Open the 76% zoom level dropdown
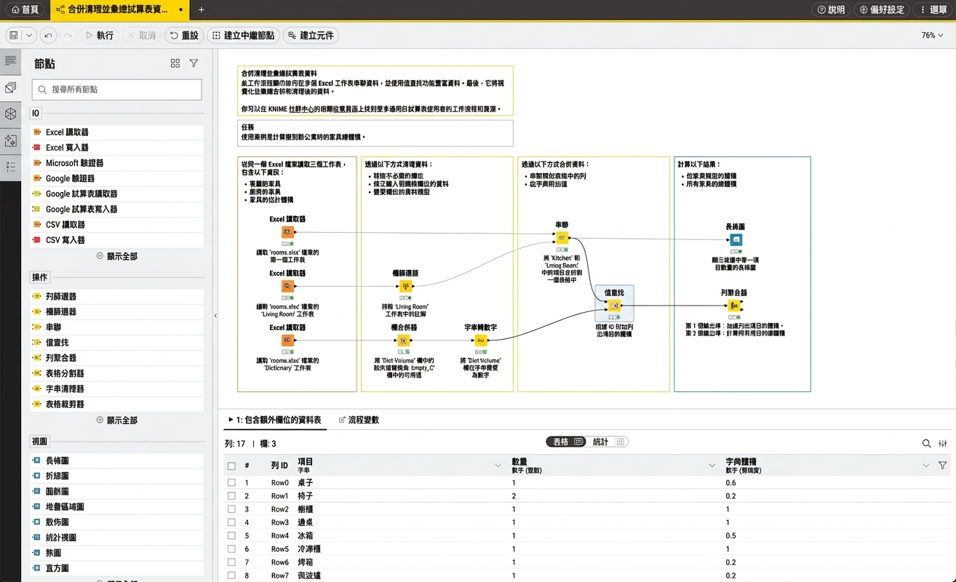Screen dimensions: 956x582 (x=933, y=35)
